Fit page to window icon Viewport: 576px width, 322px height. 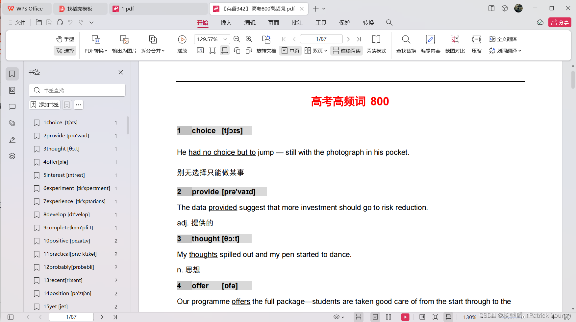click(213, 51)
